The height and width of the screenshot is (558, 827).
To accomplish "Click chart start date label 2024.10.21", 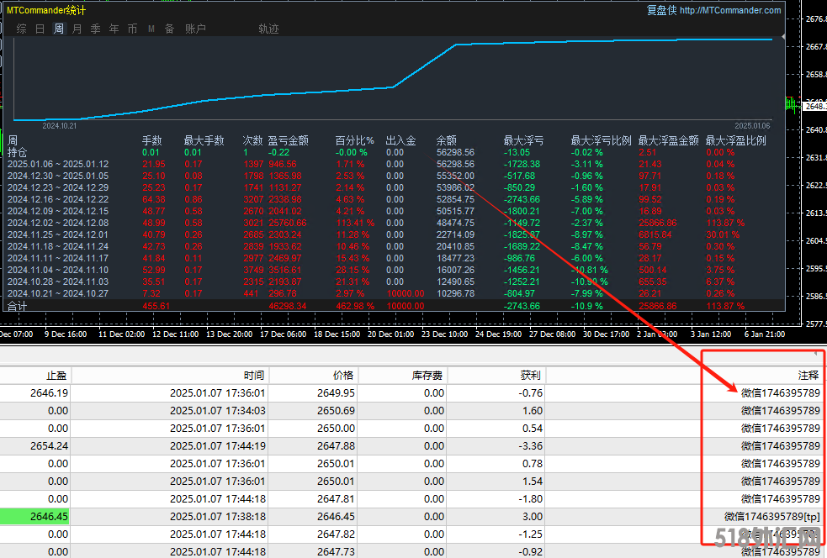I will coord(59,126).
